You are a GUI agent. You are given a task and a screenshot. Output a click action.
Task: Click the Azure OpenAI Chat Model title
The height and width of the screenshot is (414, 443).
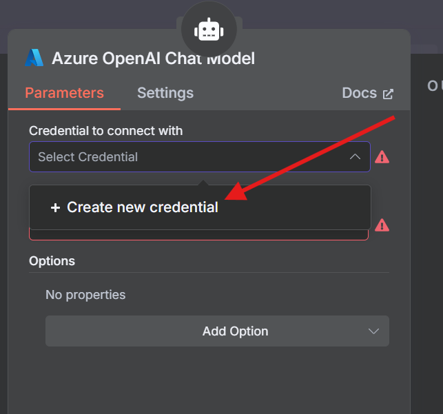[153, 59]
